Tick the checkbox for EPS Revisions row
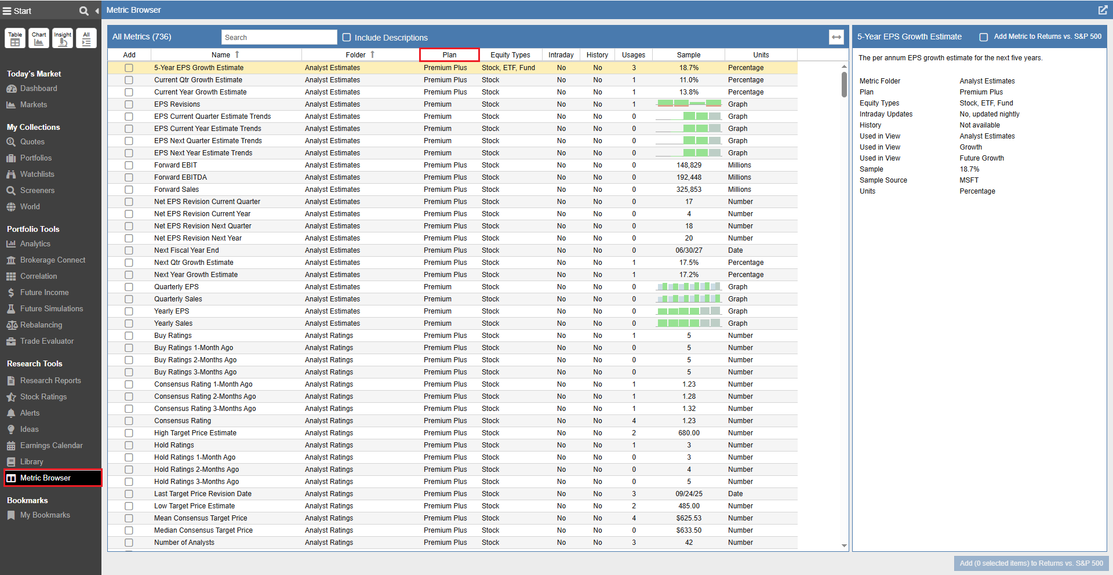Screen dimensions: 1113x575 tap(129, 104)
